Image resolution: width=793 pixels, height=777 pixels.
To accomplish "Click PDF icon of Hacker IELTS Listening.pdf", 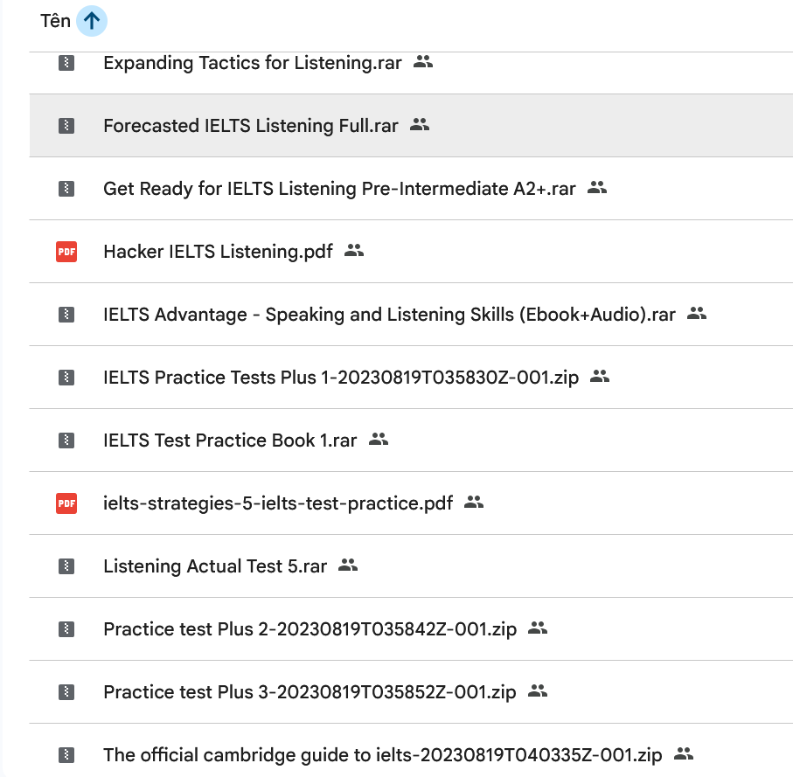I will 66,252.
